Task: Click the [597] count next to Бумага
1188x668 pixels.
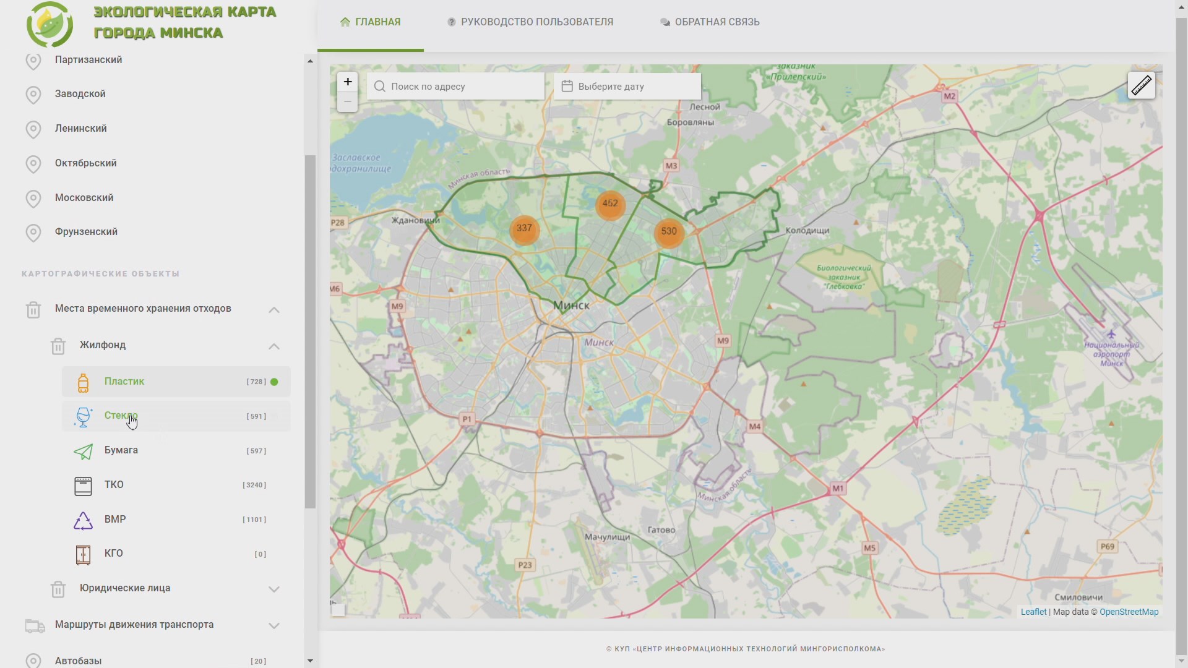Action: click(x=256, y=452)
